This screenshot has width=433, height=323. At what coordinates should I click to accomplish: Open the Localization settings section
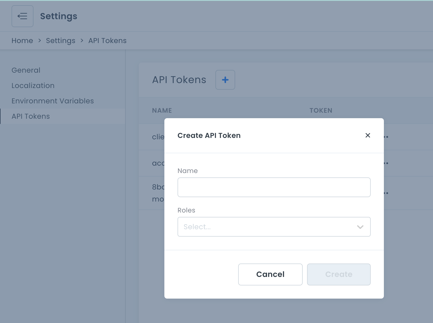(x=33, y=86)
